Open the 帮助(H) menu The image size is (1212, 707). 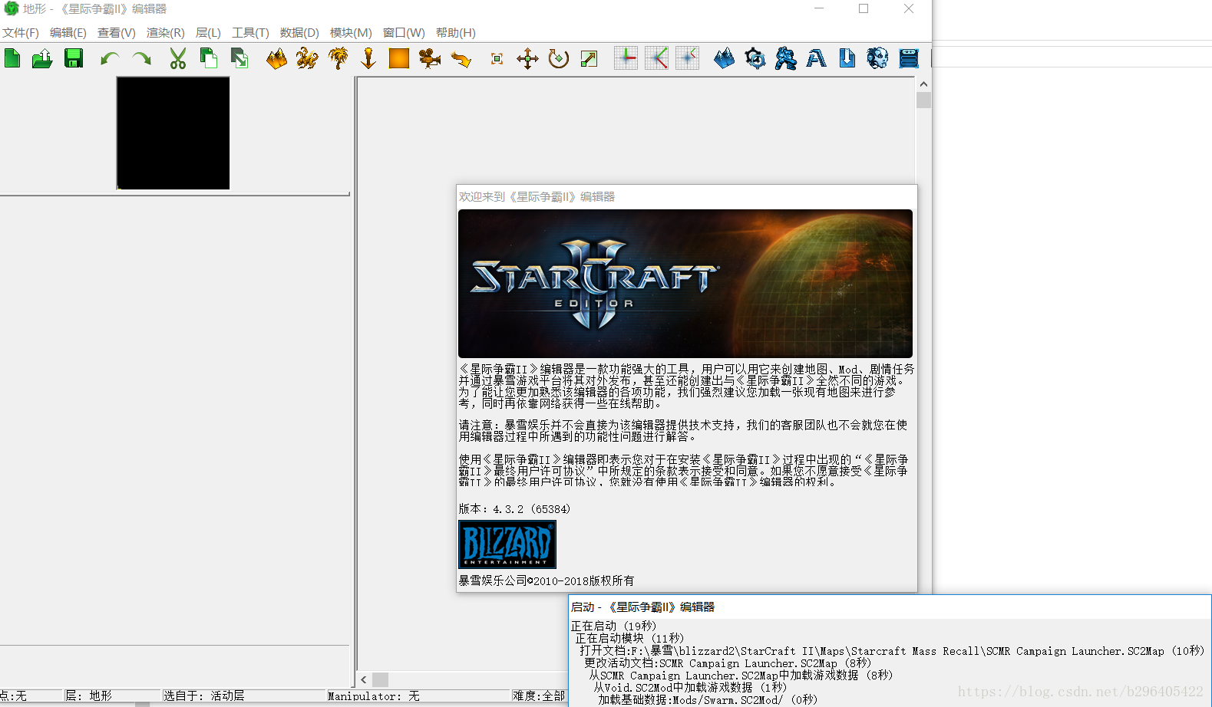click(456, 33)
